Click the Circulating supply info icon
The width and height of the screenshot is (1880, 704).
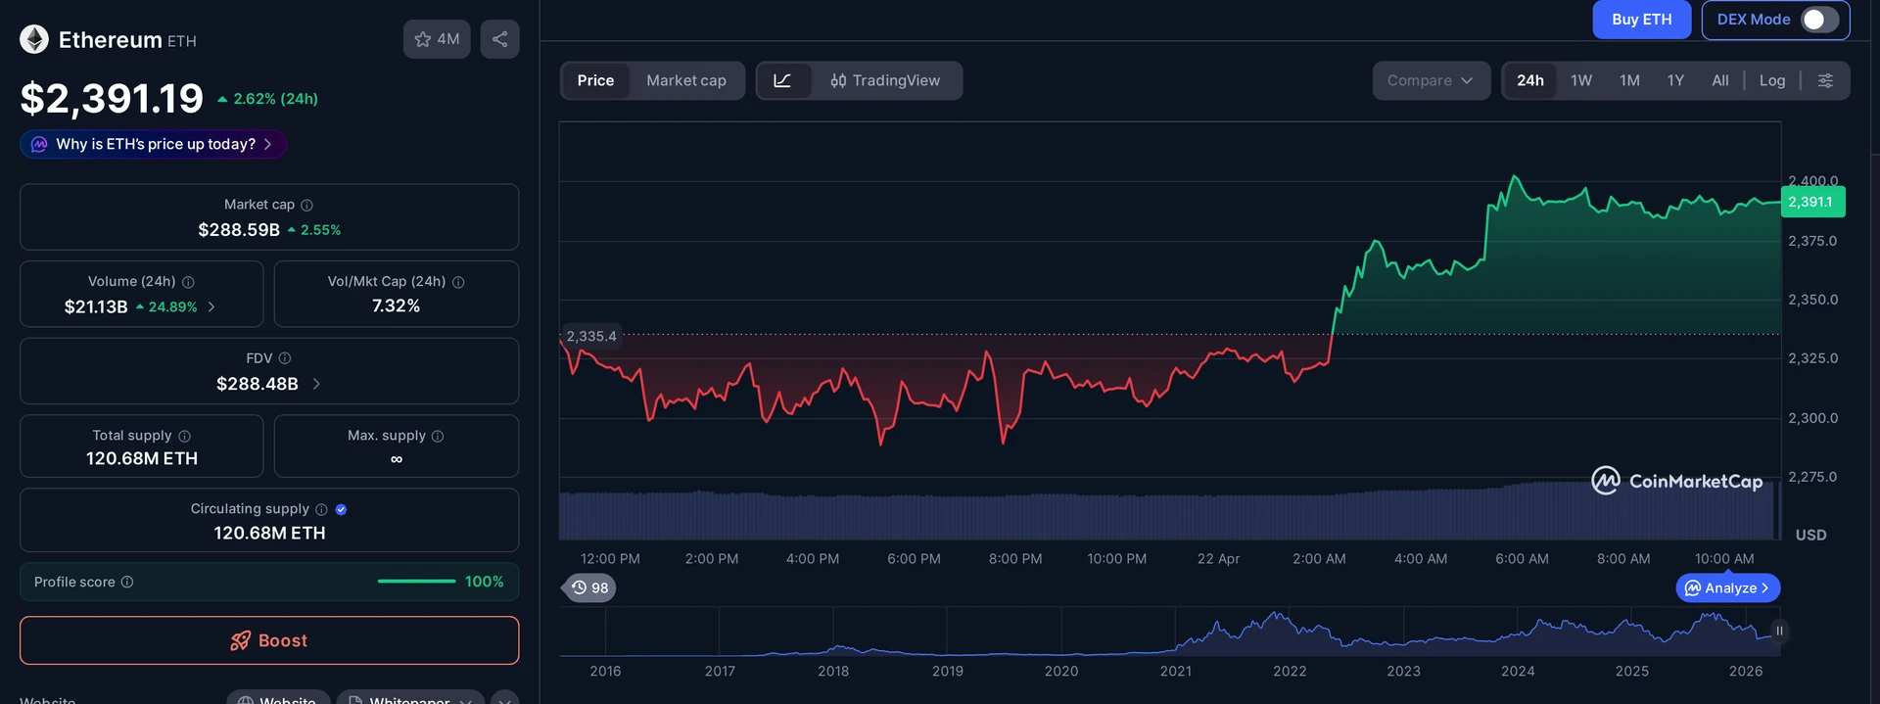pyautogui.click(x=321, y=509)
